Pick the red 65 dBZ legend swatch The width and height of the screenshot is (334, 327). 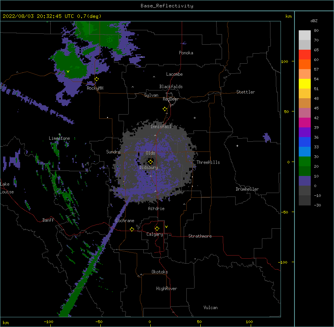(305, 54)
